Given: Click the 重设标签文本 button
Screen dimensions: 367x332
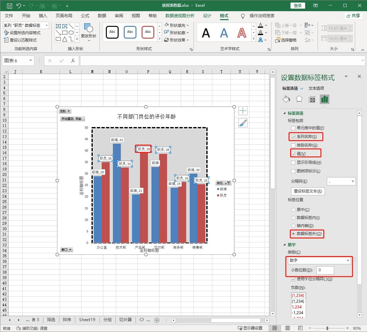Looking at the screenshot, I should pos(308,191).
